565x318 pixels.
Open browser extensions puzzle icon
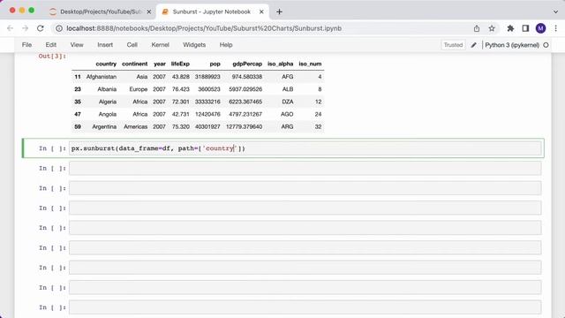click(x=510, y=28)
